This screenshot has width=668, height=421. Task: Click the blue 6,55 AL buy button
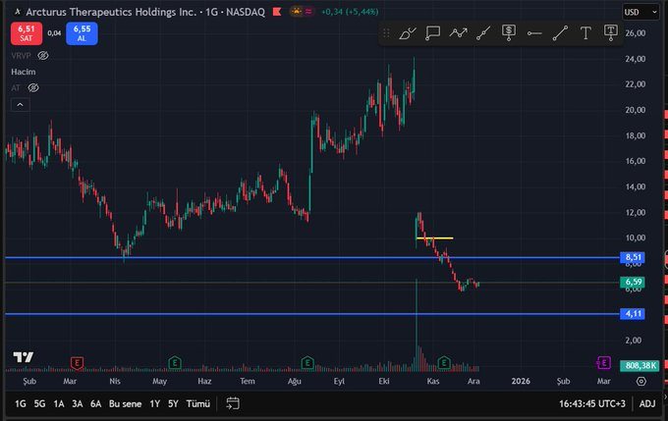tap(82, 33)
